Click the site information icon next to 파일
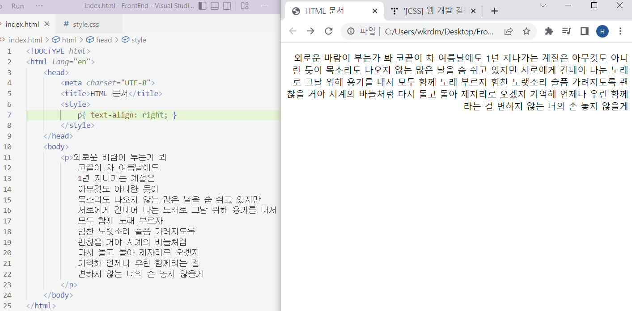 351,31
